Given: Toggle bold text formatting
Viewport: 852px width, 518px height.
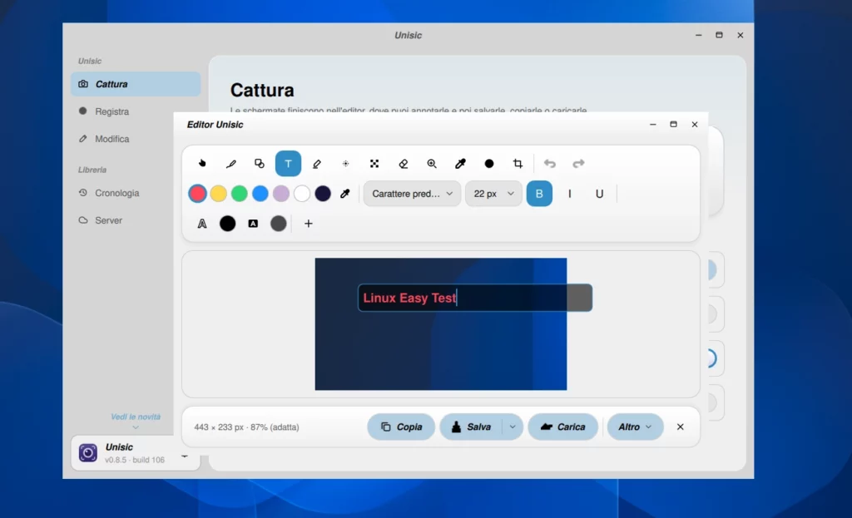Looking at the screenshot, I should pos(539,193).
